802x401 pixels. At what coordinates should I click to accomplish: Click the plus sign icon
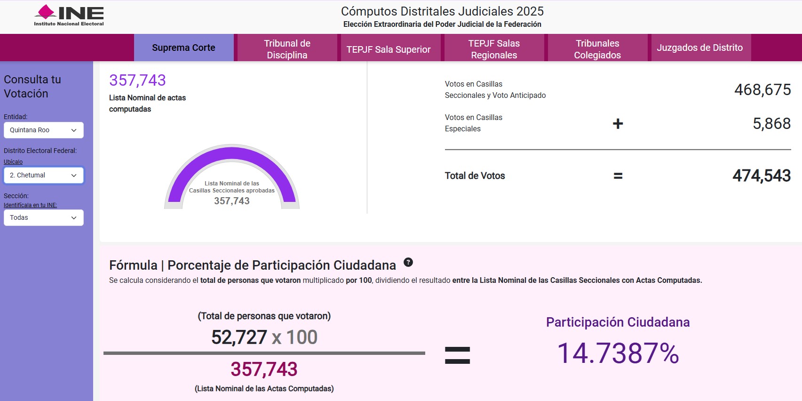(618, 124)
